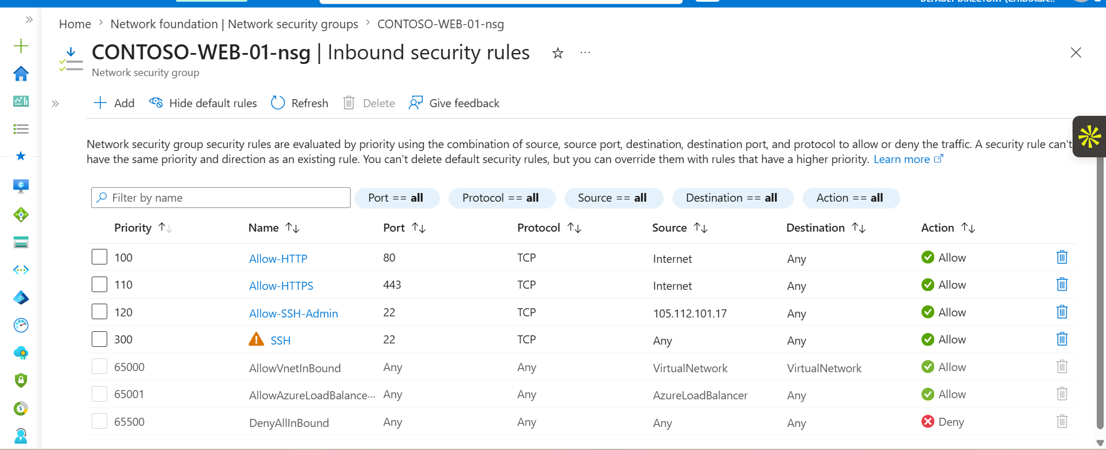Hide default rules toggle in toolbar

203,103
